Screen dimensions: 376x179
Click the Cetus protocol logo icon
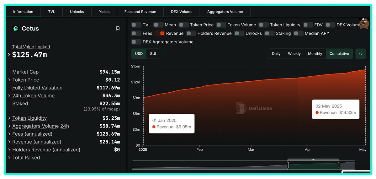coord(16,29)
